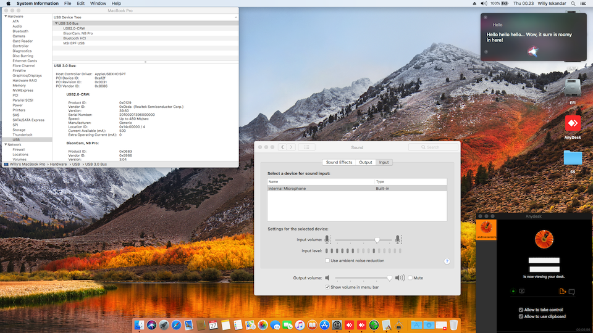Screen dimensions: 593x333
Task: Select Firewall under Network
Action: click(x=19, y=149)
